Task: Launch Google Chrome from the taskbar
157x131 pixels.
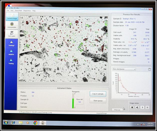Action: tap(36, 123)
